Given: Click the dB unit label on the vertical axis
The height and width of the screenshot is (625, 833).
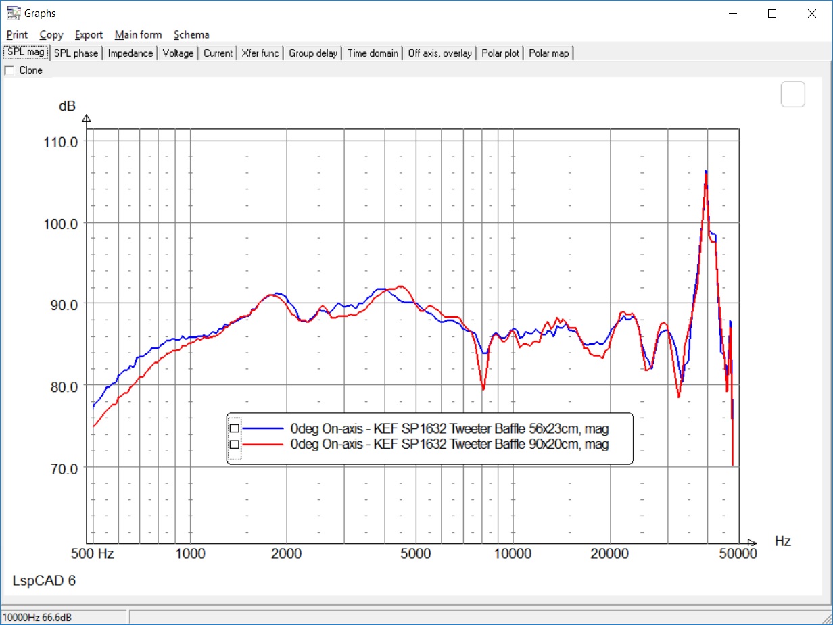Looking at the screenshot, I should click(x=68, y=106).
